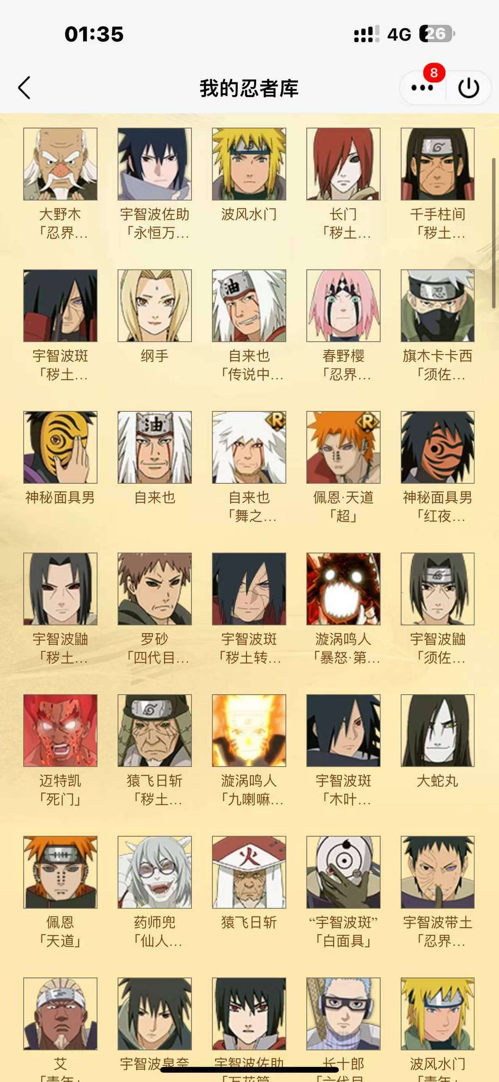Tap the power close icon

pos(469,88)
